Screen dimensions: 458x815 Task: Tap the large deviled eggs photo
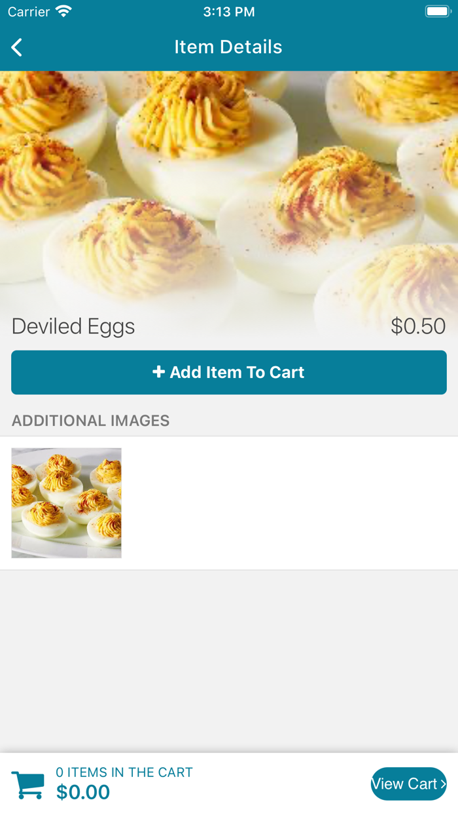click(229, 190)
